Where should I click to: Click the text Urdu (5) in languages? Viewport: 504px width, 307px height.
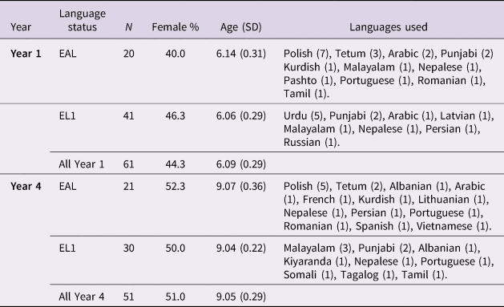[x=304, y=115]
